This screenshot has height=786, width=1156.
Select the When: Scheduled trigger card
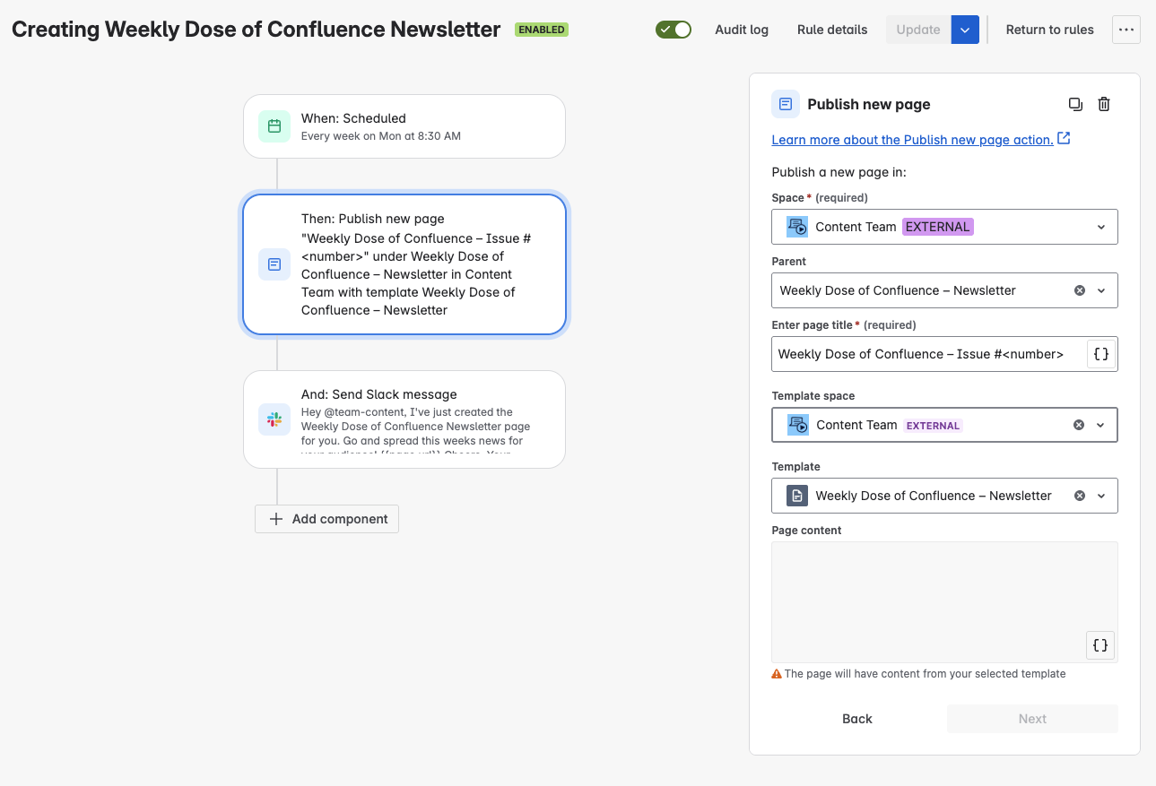click(x=404, y=126)
